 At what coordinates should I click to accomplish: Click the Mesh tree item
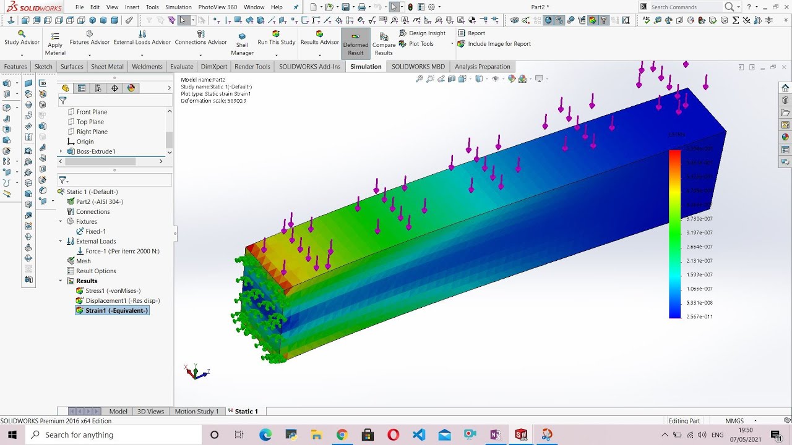pyautogui.click(x=79, y=261)
